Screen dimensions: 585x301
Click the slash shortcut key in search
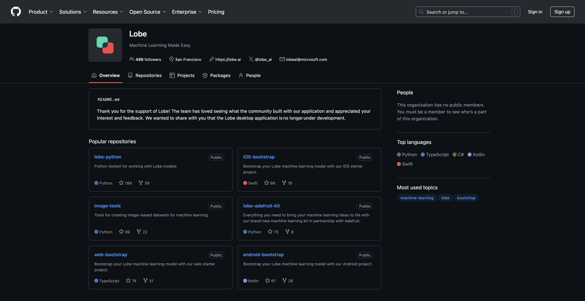click(x=515, y=12)
